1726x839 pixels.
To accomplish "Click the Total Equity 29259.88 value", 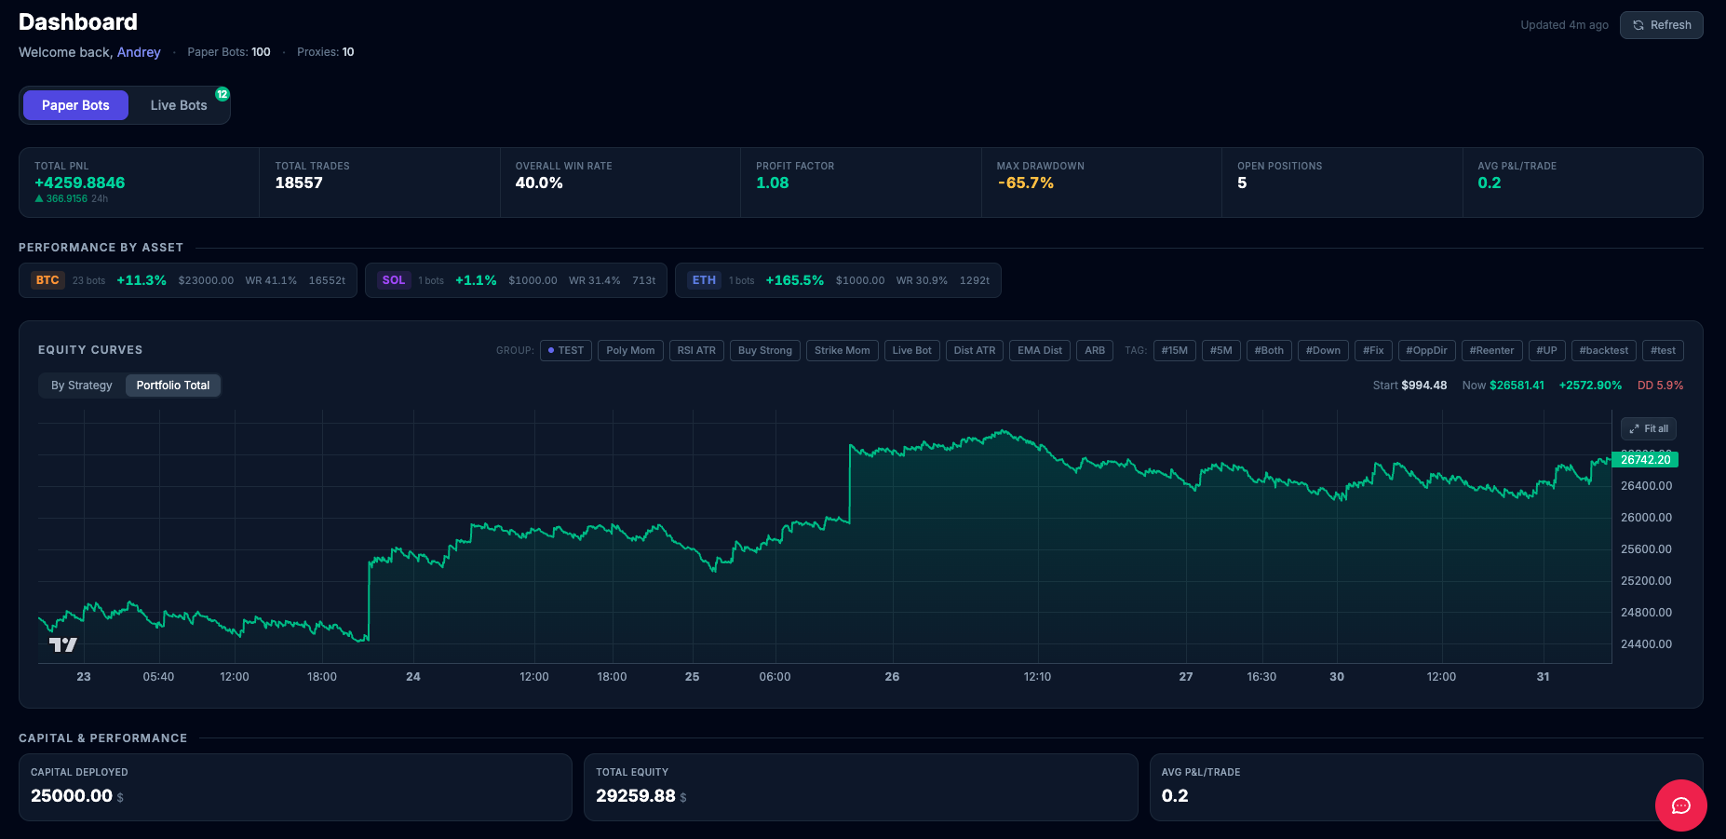I will (636, 796).
